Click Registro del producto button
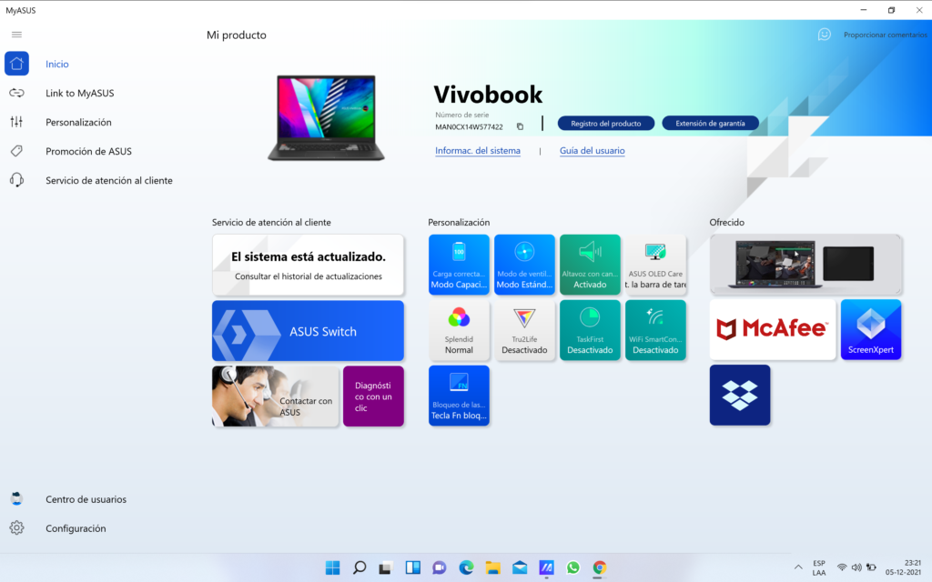The image size is (932, 582). 605,124
